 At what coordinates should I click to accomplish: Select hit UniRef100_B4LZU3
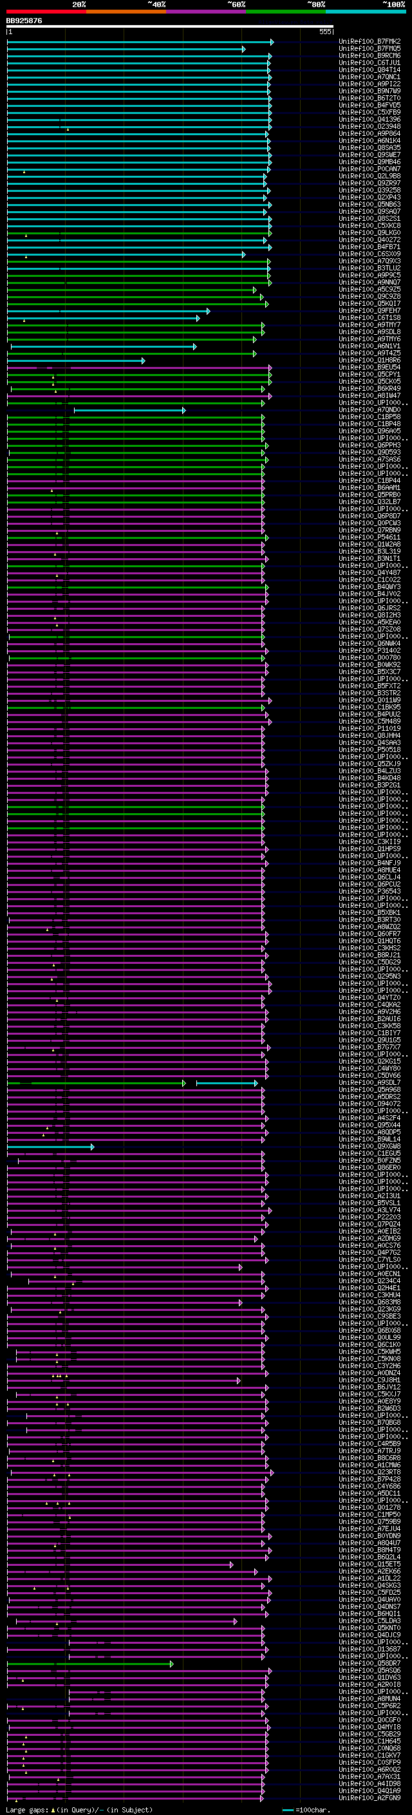coord(370,771)
